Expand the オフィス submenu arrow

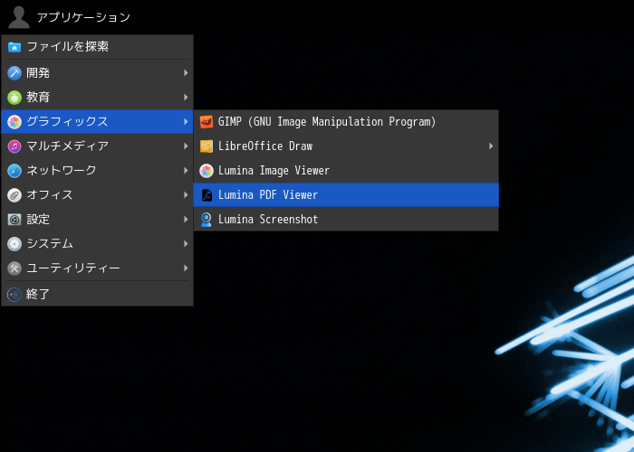pos(186,195)
